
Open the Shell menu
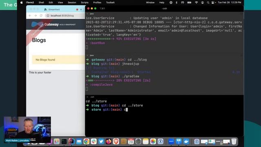pyautogui.click(x=41, y=2)
